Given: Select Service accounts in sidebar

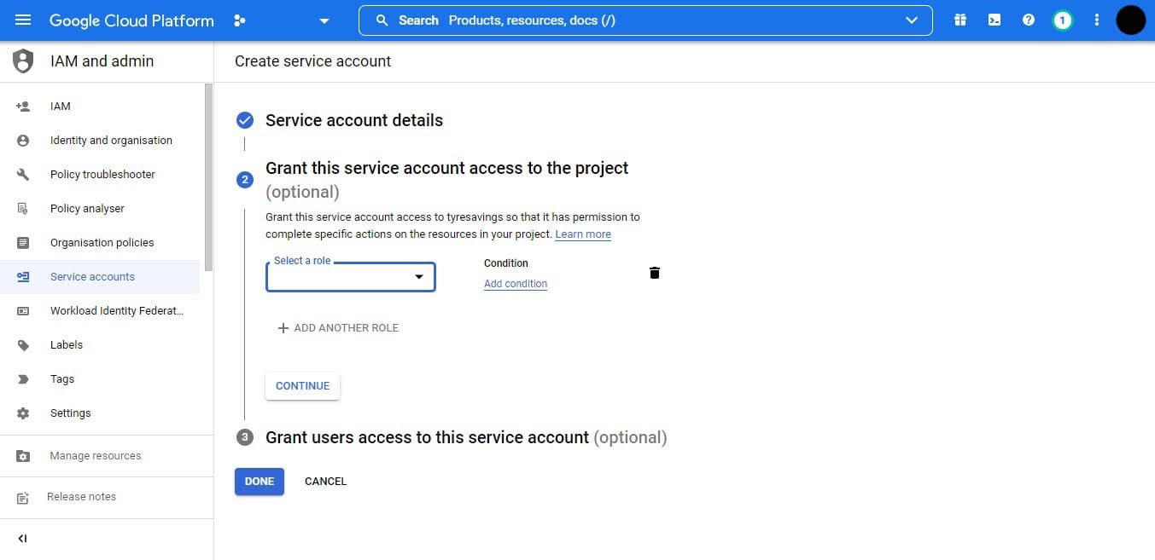Looking at the screenshot, I should pos(100,277).
